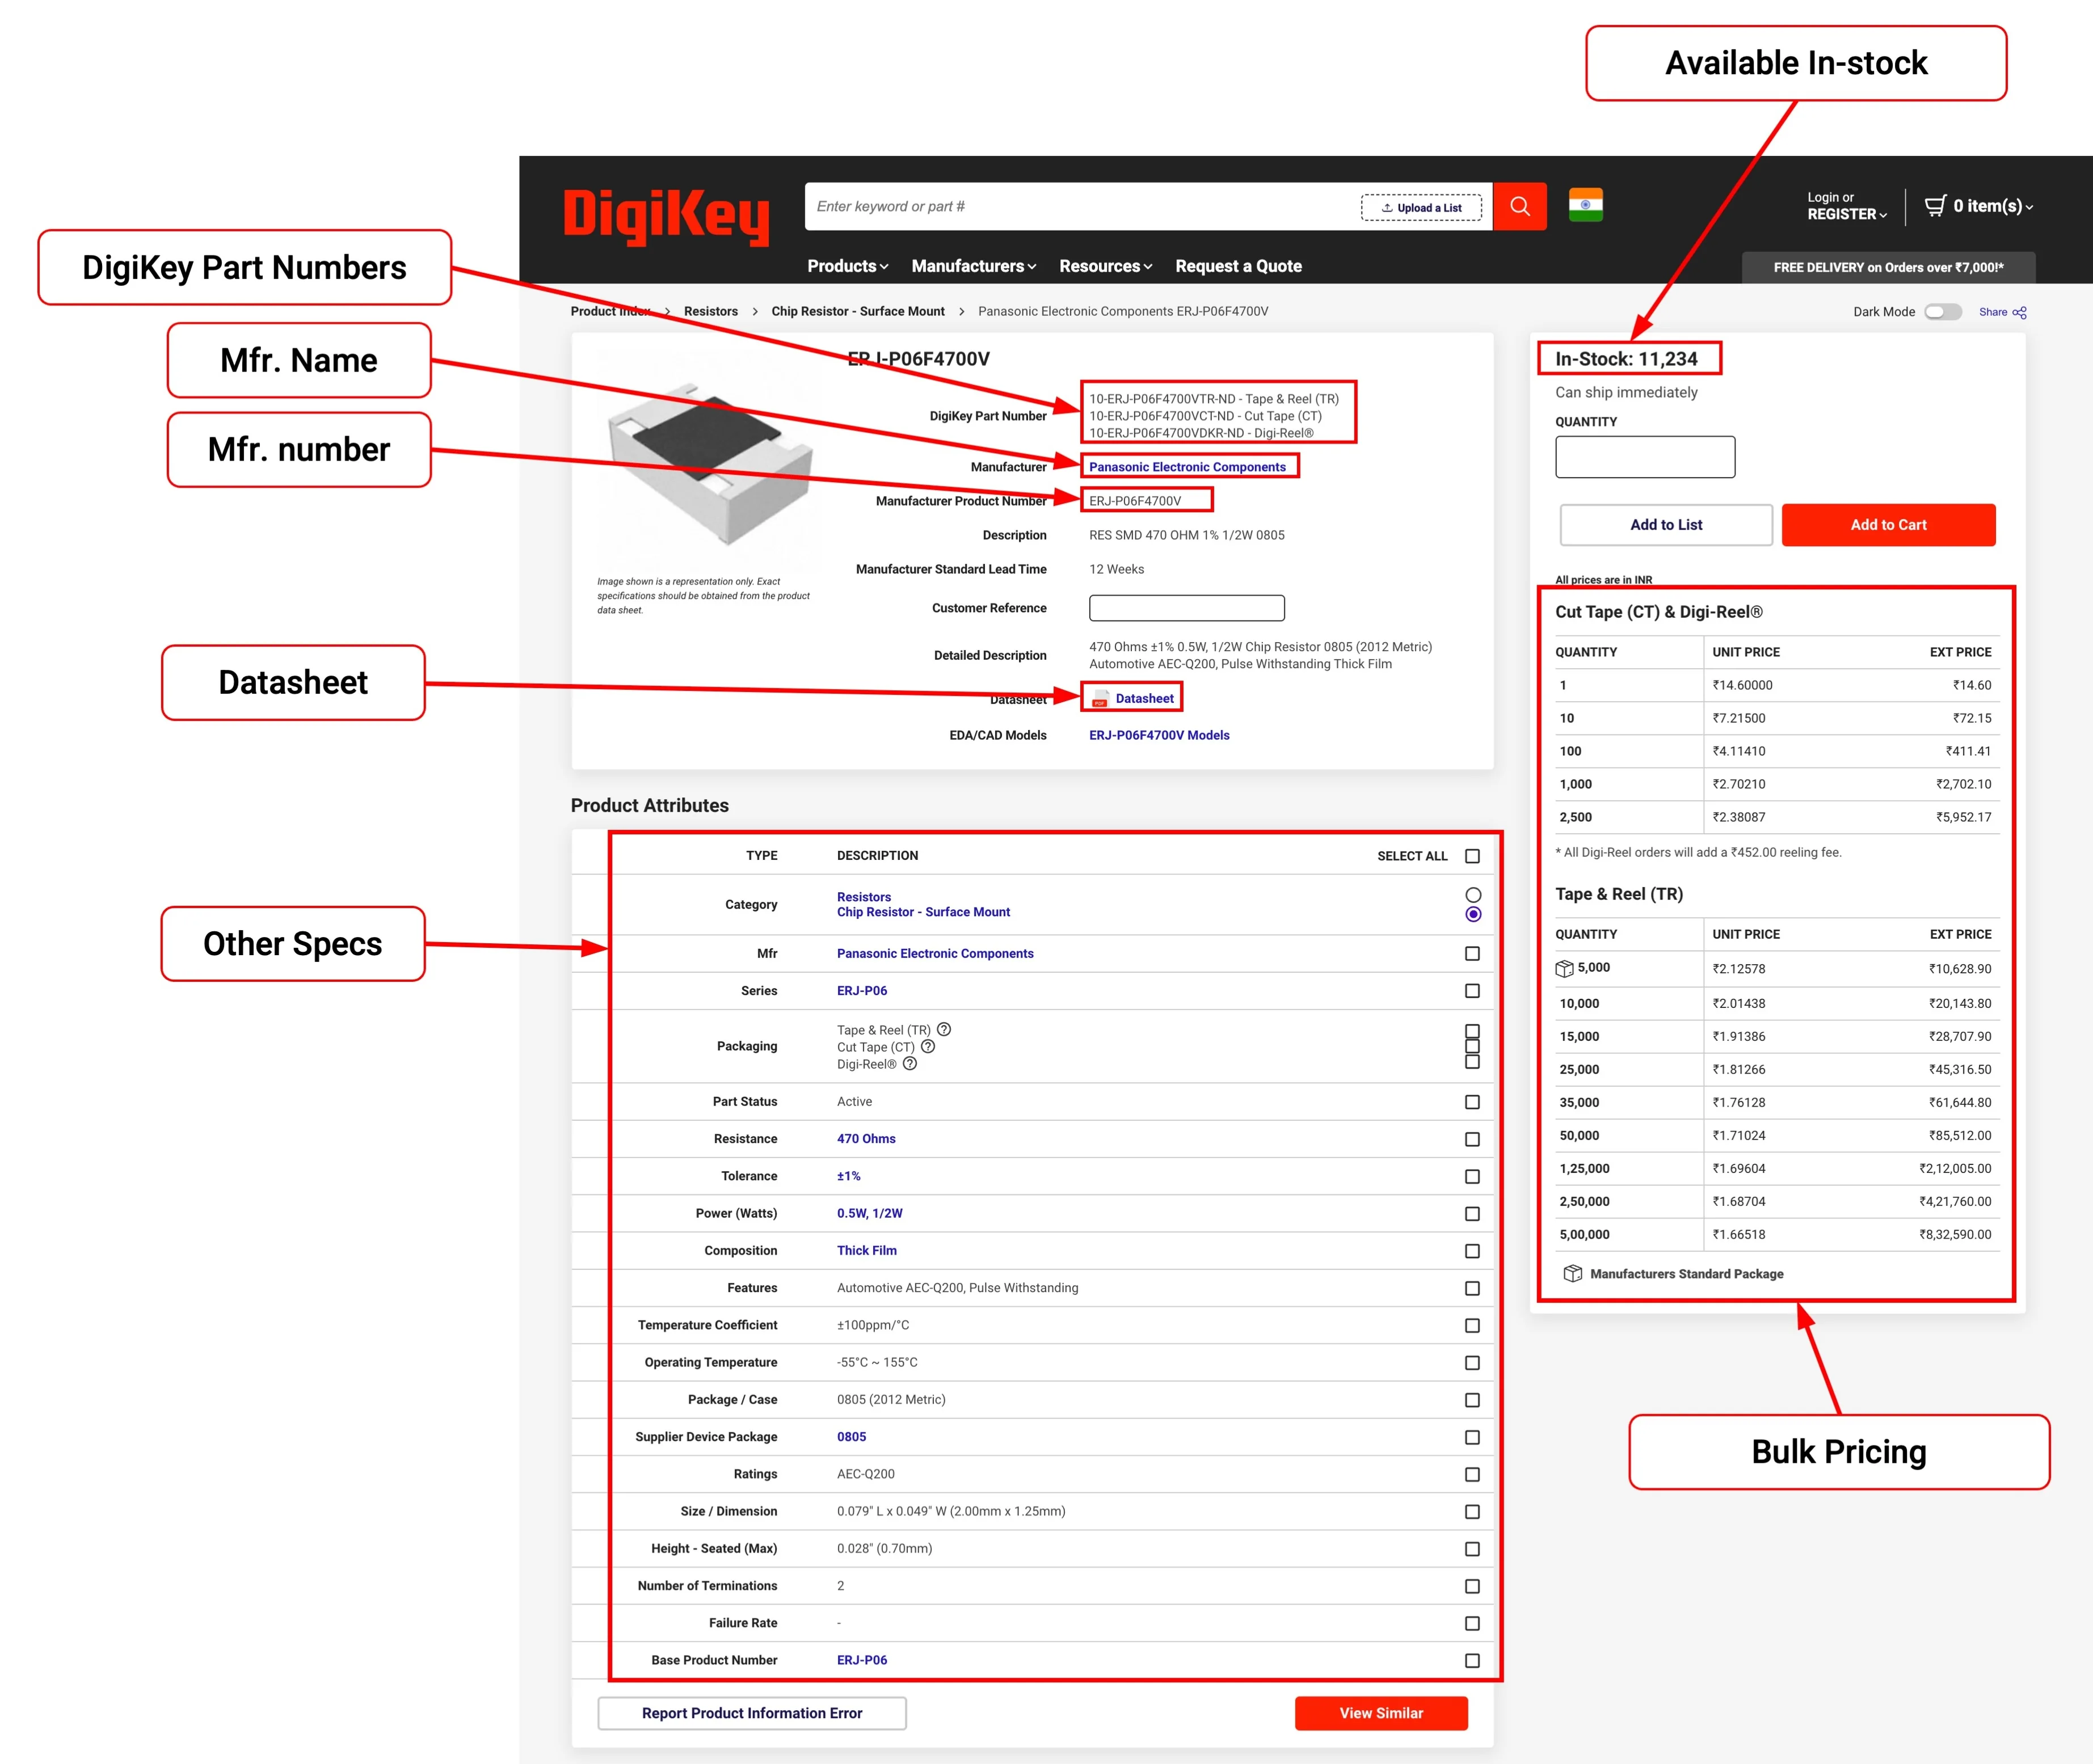Check the Series row checkbox

point(1472,990)
